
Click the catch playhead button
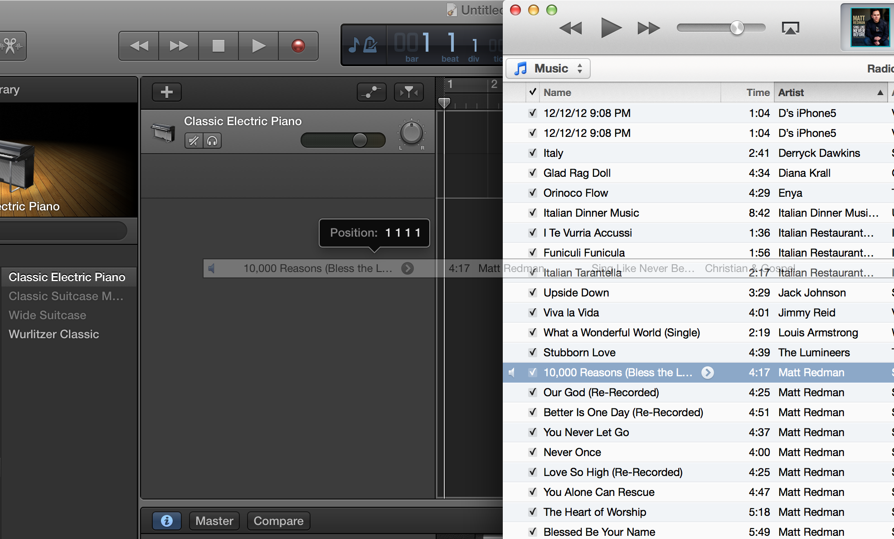(409, 92)
